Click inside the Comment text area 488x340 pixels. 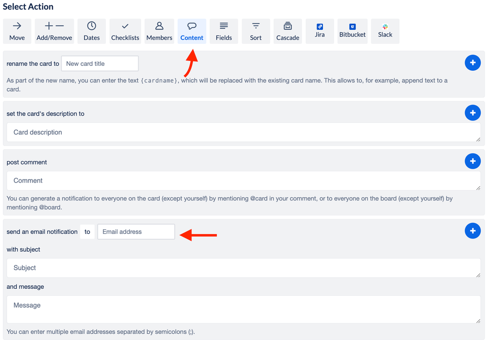(x=243, y=180)
